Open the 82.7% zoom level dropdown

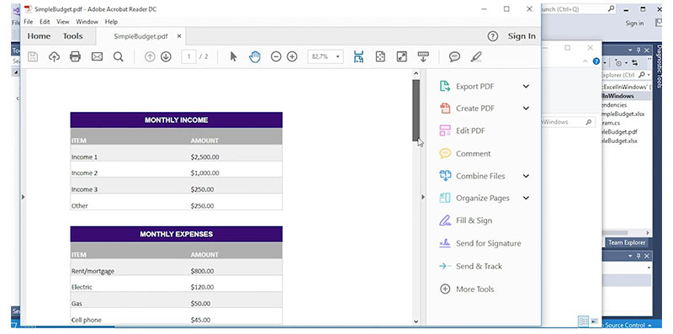click(x=337, y=56)
